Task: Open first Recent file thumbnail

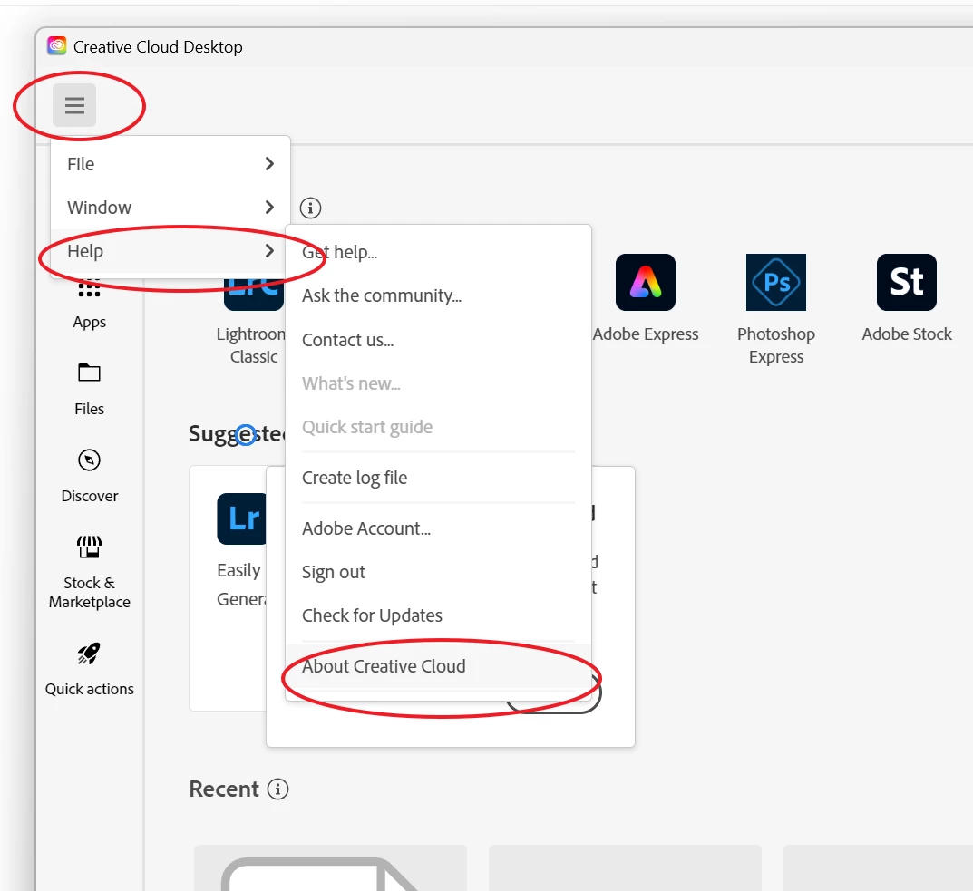Action: 330,868
